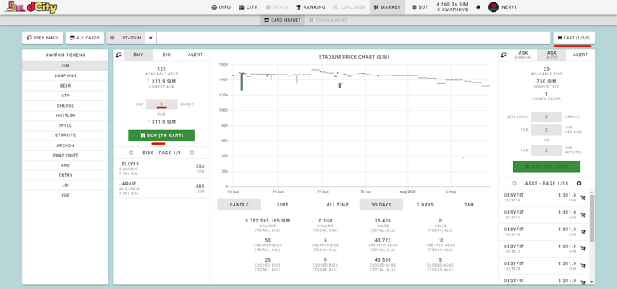The height and width of the screenshot is (289, 617).
Task: Select the BID tab
Action: click(167, 55)
